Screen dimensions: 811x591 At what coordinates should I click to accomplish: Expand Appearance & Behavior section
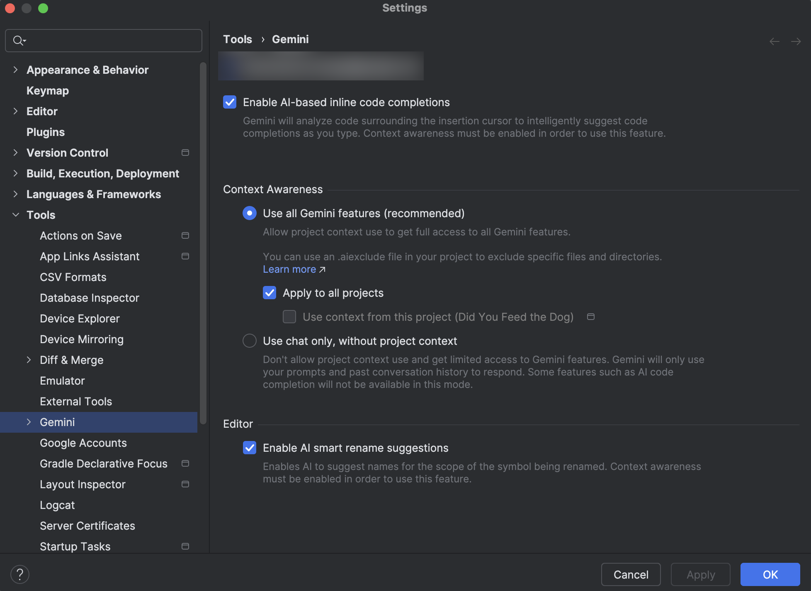[x=15, y=70]
